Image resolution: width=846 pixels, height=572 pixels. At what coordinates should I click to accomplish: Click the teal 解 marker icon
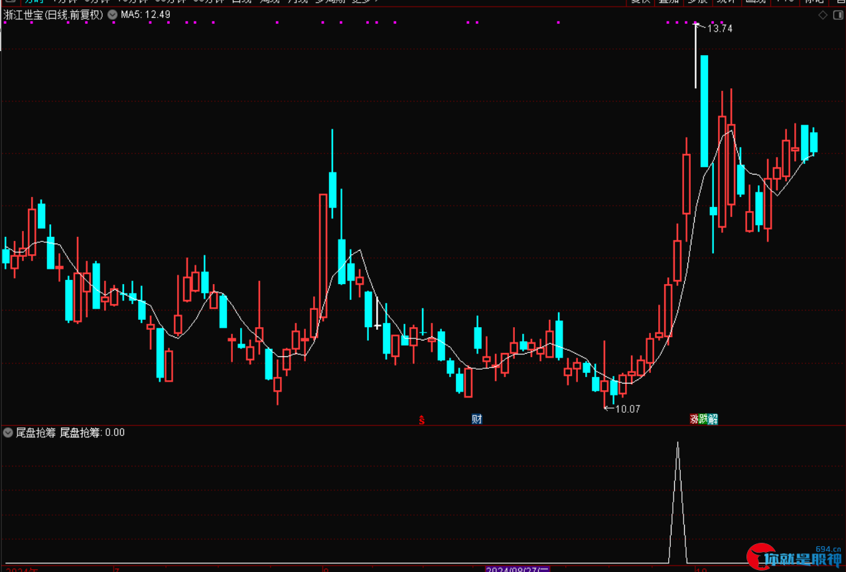(x=713, y=419)
